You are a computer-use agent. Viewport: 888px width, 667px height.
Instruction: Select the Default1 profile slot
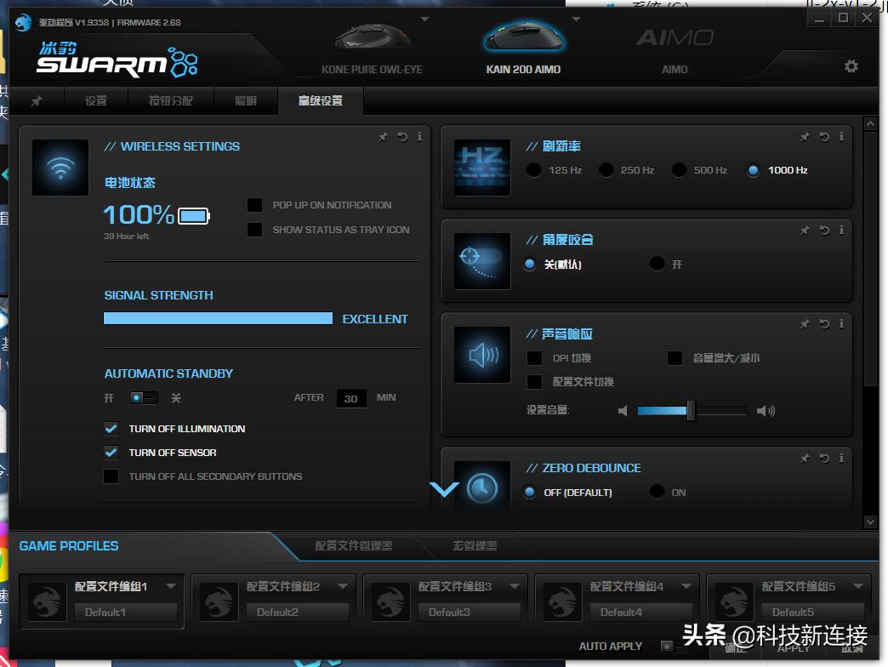click(x=126, y=612)
